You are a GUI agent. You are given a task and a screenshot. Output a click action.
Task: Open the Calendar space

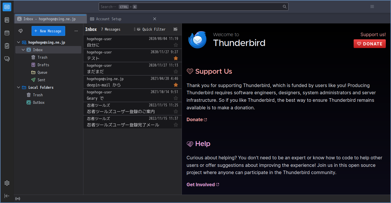coord(7,33)
